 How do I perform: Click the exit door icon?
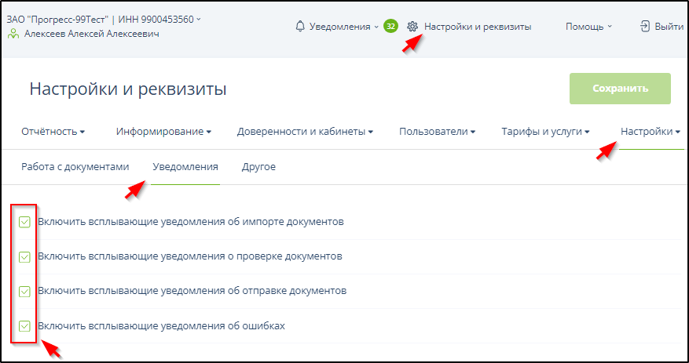pyautogui.click(x=646, y=27)
